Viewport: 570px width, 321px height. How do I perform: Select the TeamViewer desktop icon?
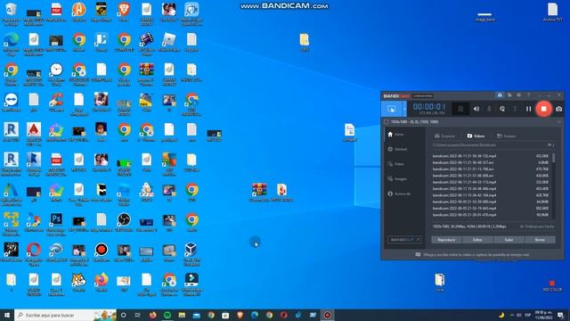(11, 103)
